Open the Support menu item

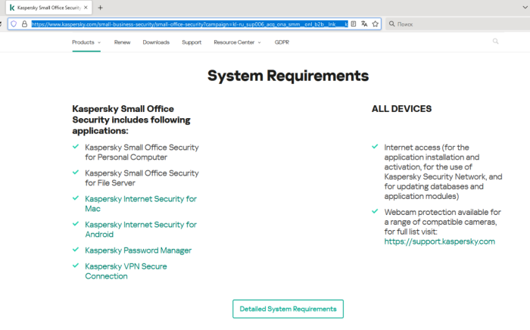pyautogui.click(x=192, y=42)
